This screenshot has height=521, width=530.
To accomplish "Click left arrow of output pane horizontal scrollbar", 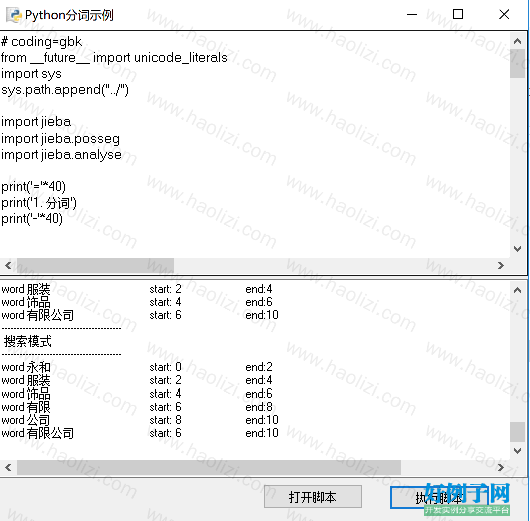I will [x=9, y=467].
